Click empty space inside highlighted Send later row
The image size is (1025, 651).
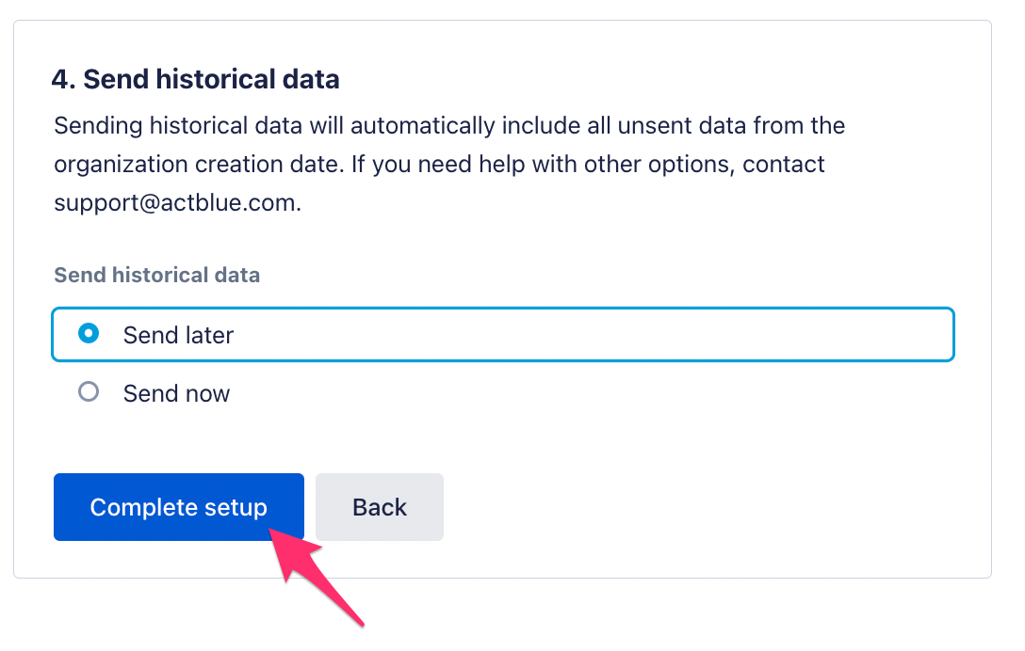coord(588,334)
